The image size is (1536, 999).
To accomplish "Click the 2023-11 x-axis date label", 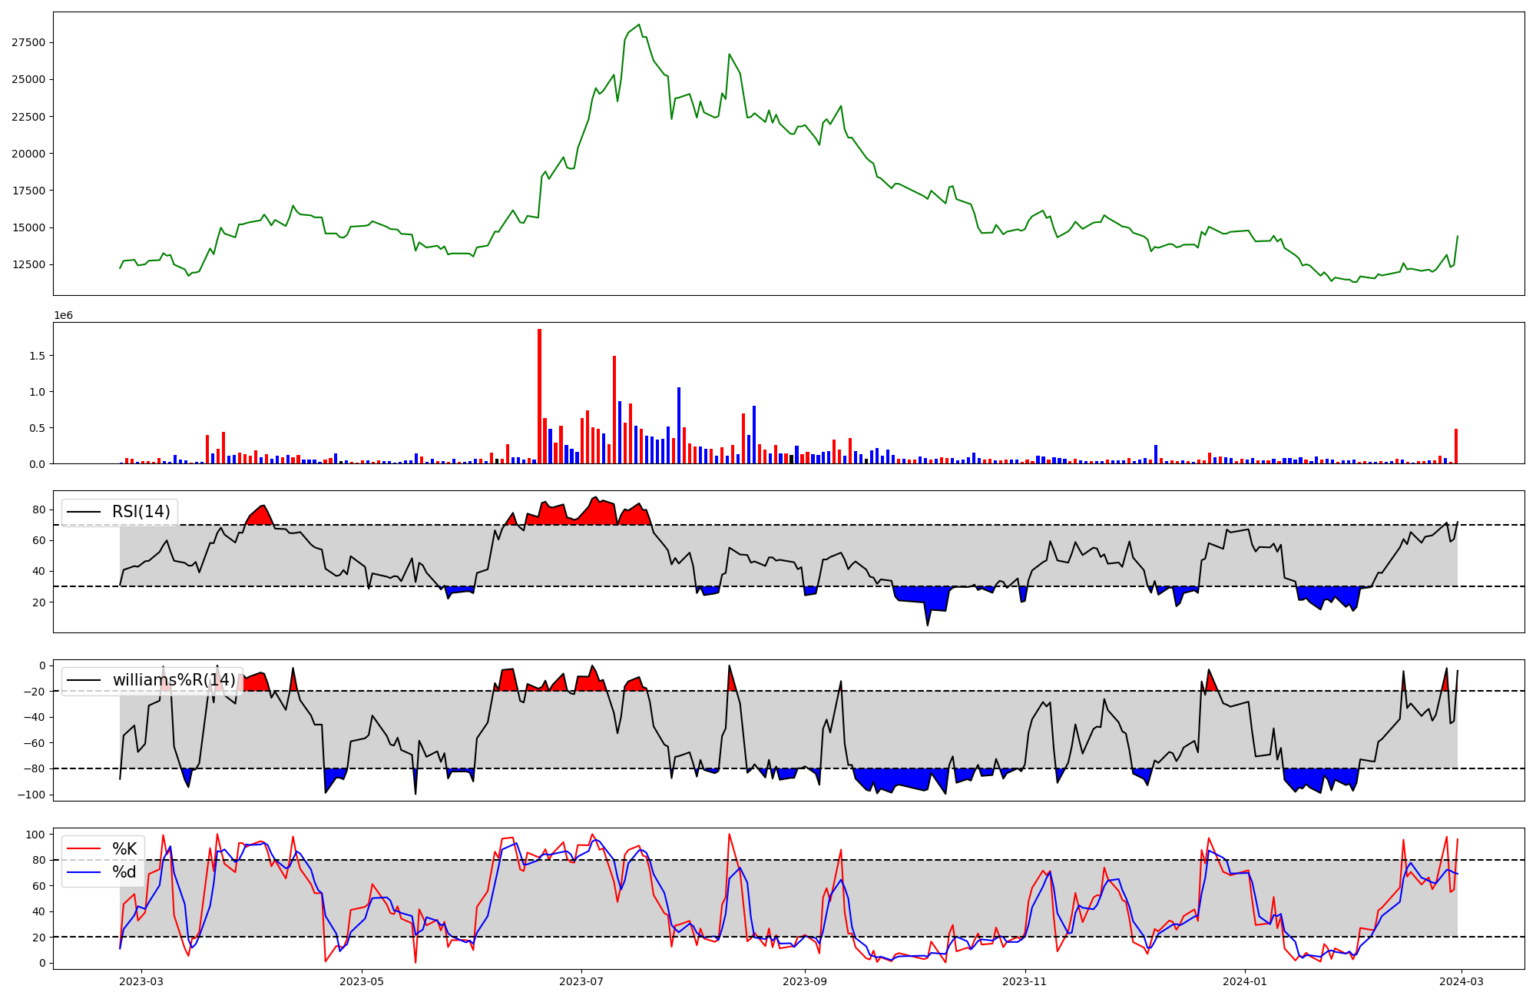I will click(x=1025, y=981).
